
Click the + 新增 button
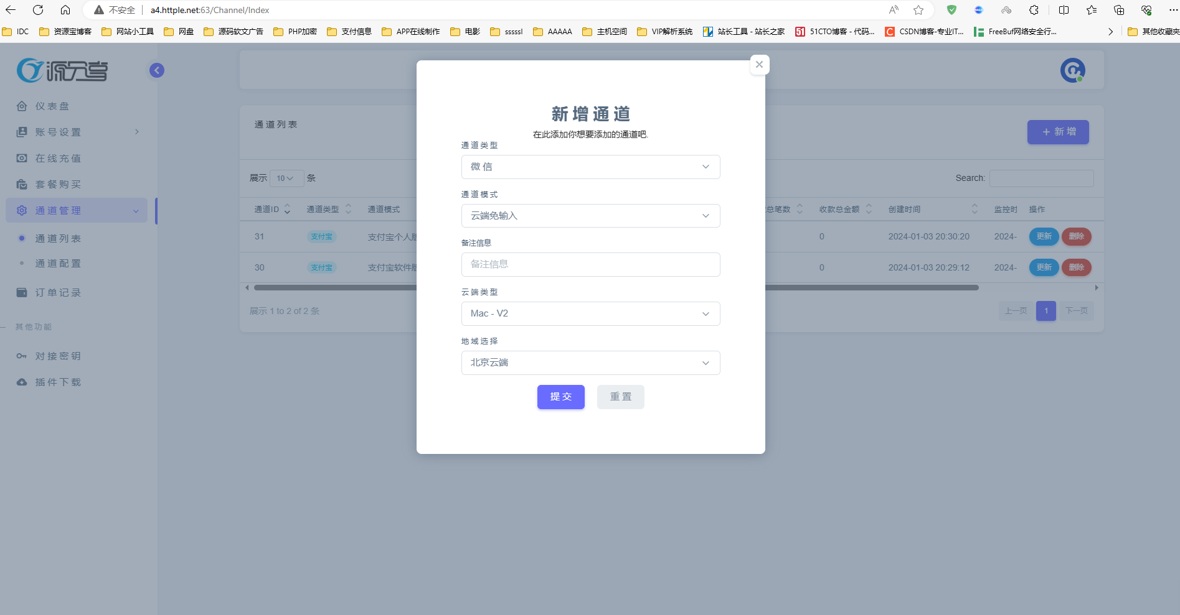click(1058, 132)
